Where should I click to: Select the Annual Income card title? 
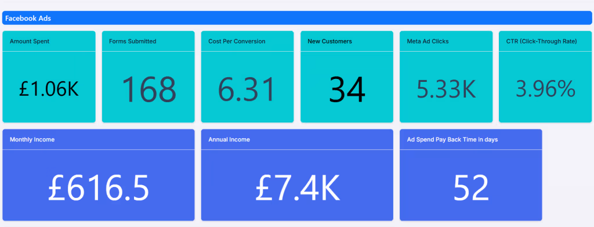(229, 139)
